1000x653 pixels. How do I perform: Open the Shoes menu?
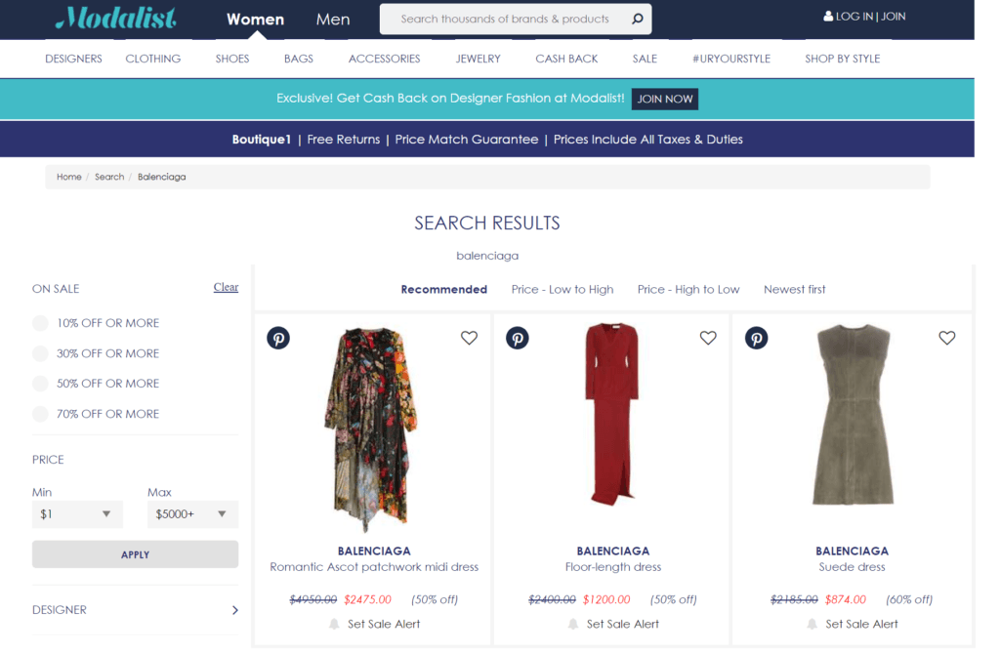(x=232, y=59)
